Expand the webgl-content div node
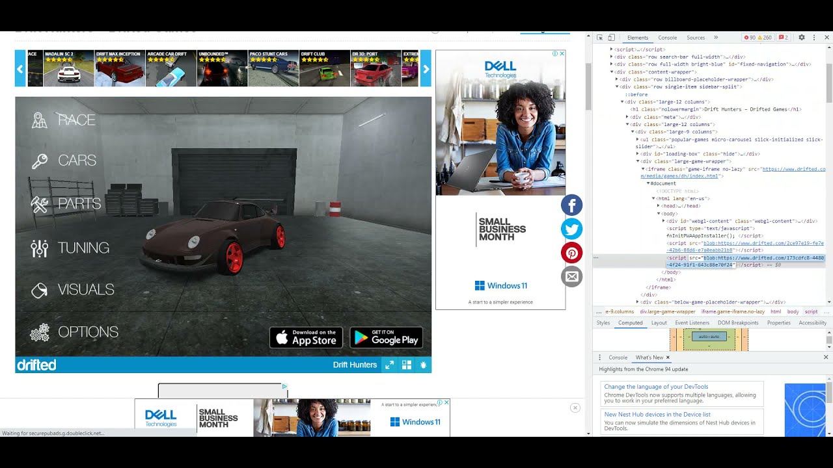 pos(663,221)
